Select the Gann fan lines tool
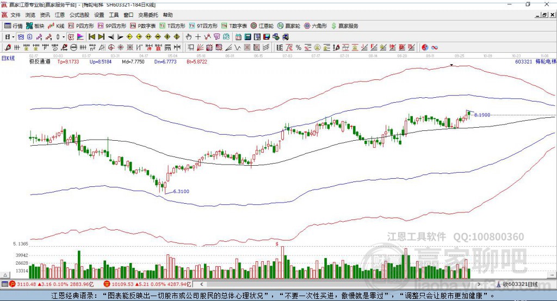 (200, 47)
